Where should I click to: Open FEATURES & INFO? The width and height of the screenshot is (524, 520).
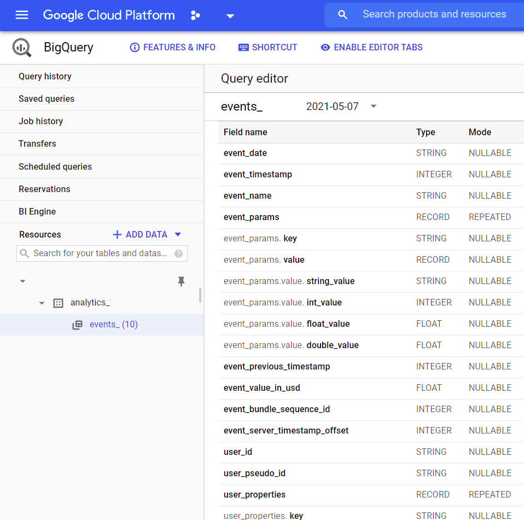172,48
